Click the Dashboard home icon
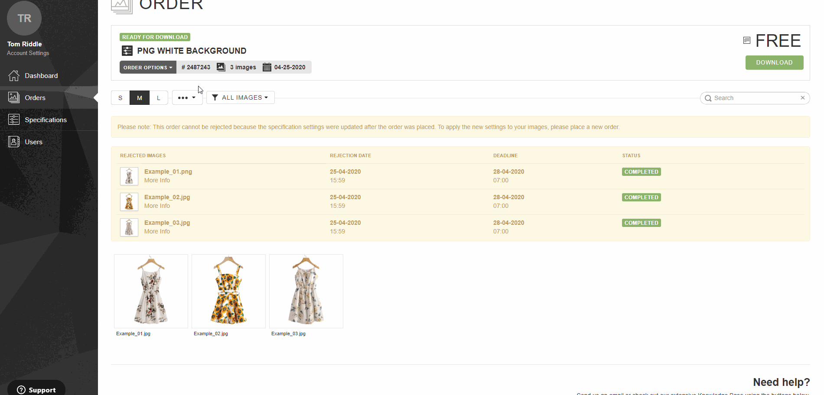 pyautogui.click(x=14, y=76)
